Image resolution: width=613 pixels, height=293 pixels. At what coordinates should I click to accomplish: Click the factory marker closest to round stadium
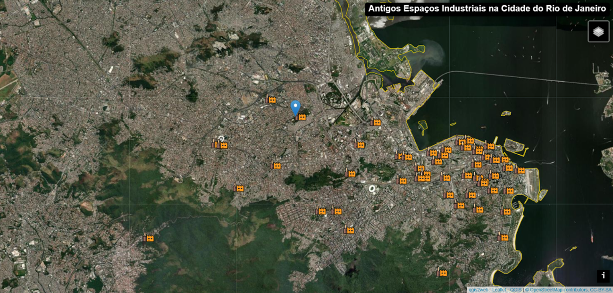click(350, 173)
